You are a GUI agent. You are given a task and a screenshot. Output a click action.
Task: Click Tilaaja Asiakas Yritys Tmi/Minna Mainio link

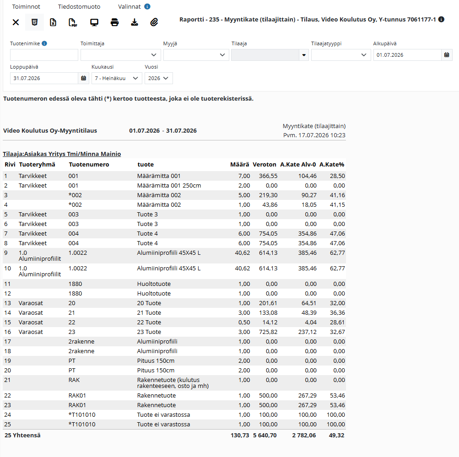coord(62,154)
